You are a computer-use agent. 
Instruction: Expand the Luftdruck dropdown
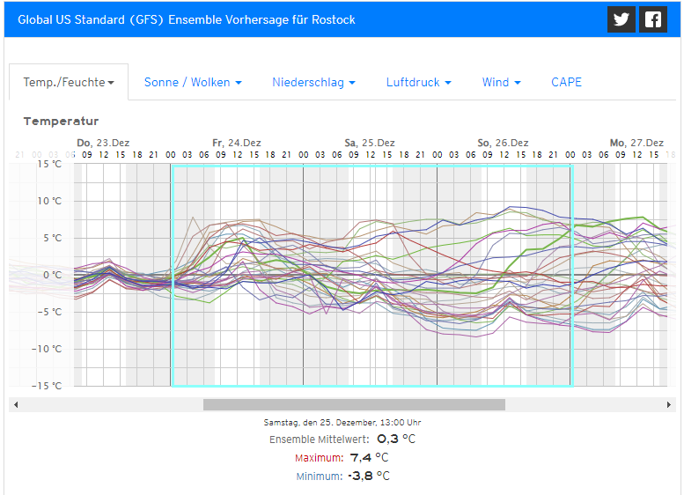[418, 82]
